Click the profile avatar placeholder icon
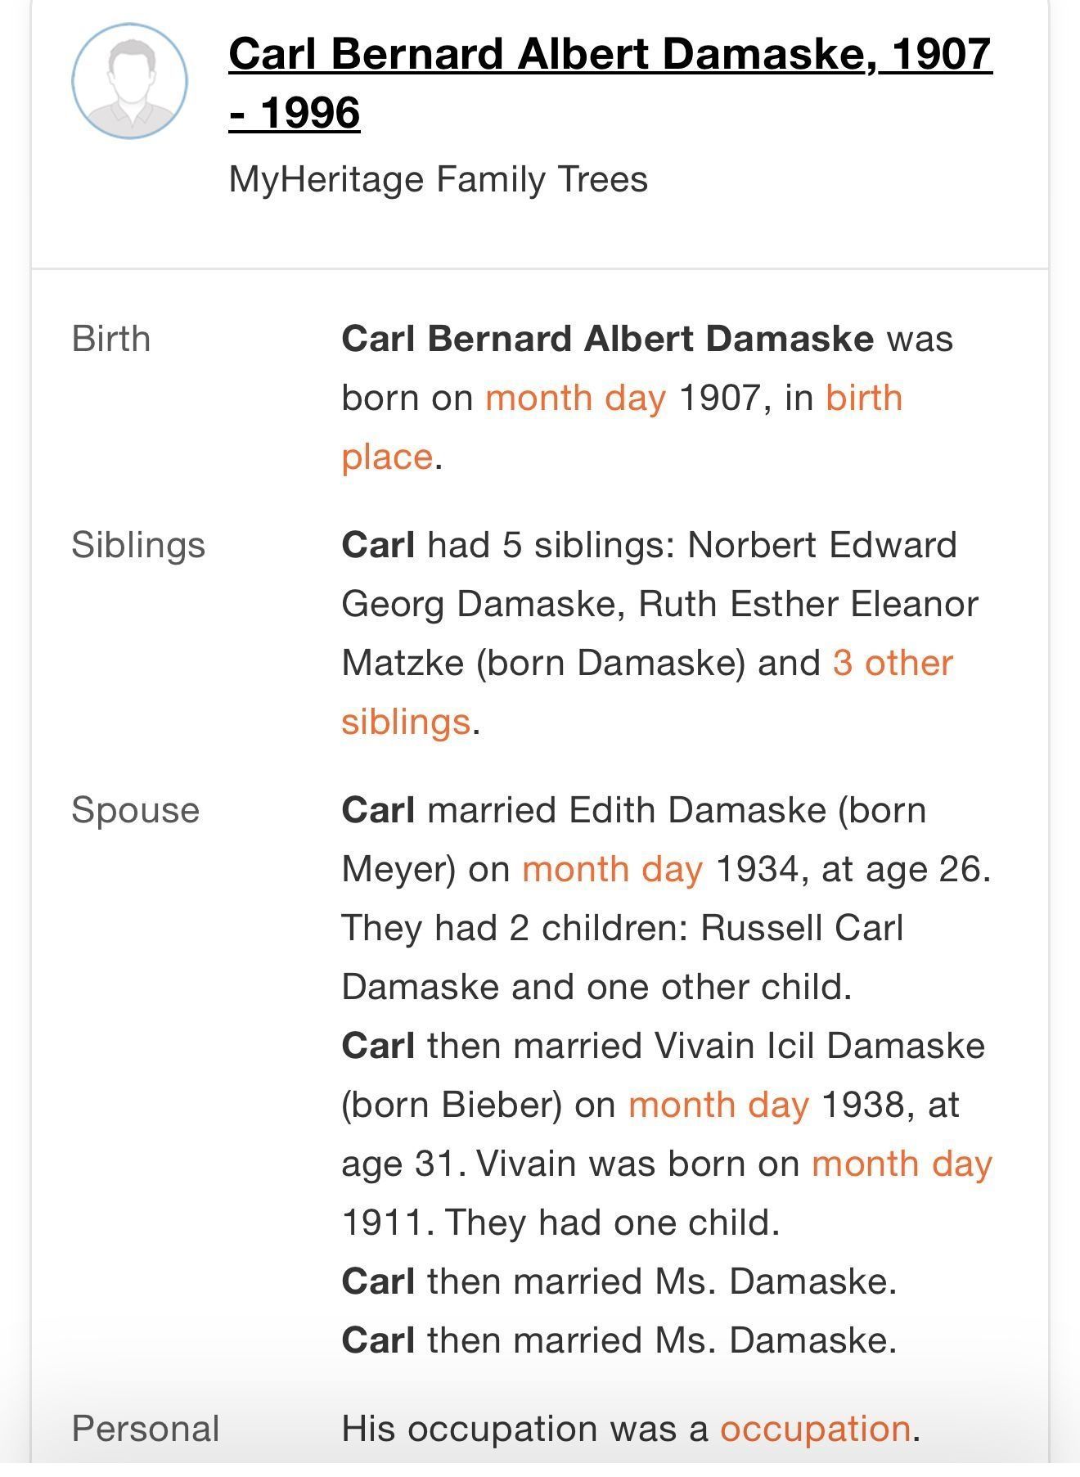Screen dimensions: 1080x1477 (x=129, y=81)
